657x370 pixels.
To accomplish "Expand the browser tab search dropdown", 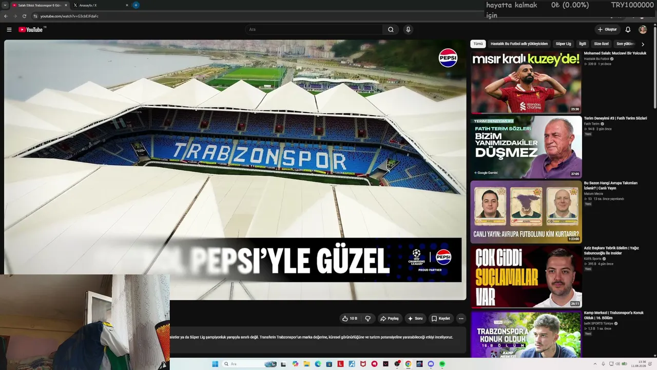I will click(x=5, y=5).
